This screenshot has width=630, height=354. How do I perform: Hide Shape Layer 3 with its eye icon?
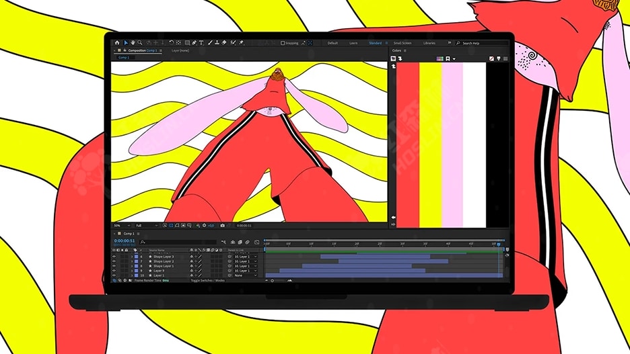pyautogui.click(x=114, y=257)
